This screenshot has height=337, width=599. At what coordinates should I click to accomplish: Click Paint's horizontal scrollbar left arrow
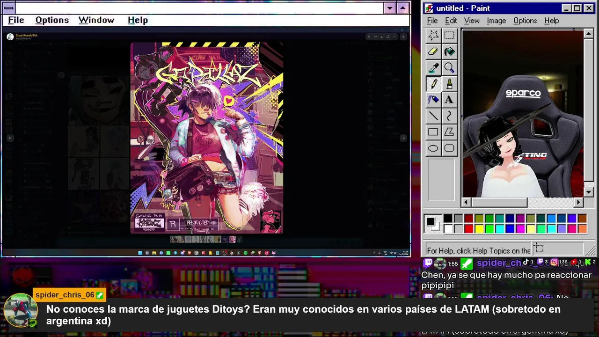(x=466, y=202)
